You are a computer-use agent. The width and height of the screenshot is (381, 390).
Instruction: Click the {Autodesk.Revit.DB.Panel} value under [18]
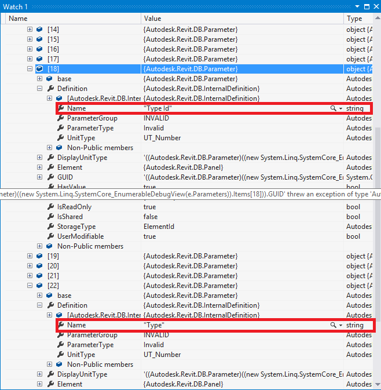pos(183,167)
